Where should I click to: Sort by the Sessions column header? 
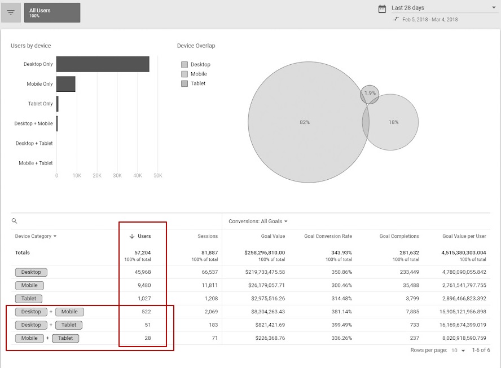pos(208,236)
